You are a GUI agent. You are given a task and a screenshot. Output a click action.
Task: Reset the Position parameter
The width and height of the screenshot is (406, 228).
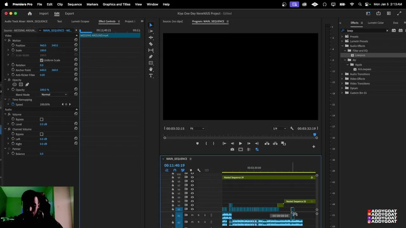(76, 45)
